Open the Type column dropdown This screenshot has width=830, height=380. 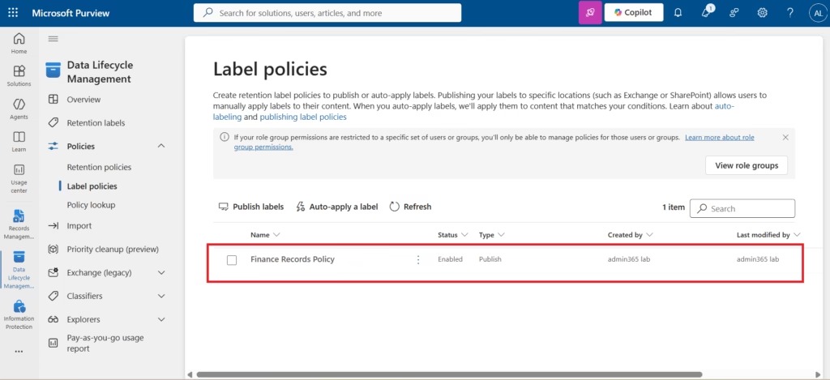(x=501, y=235)
